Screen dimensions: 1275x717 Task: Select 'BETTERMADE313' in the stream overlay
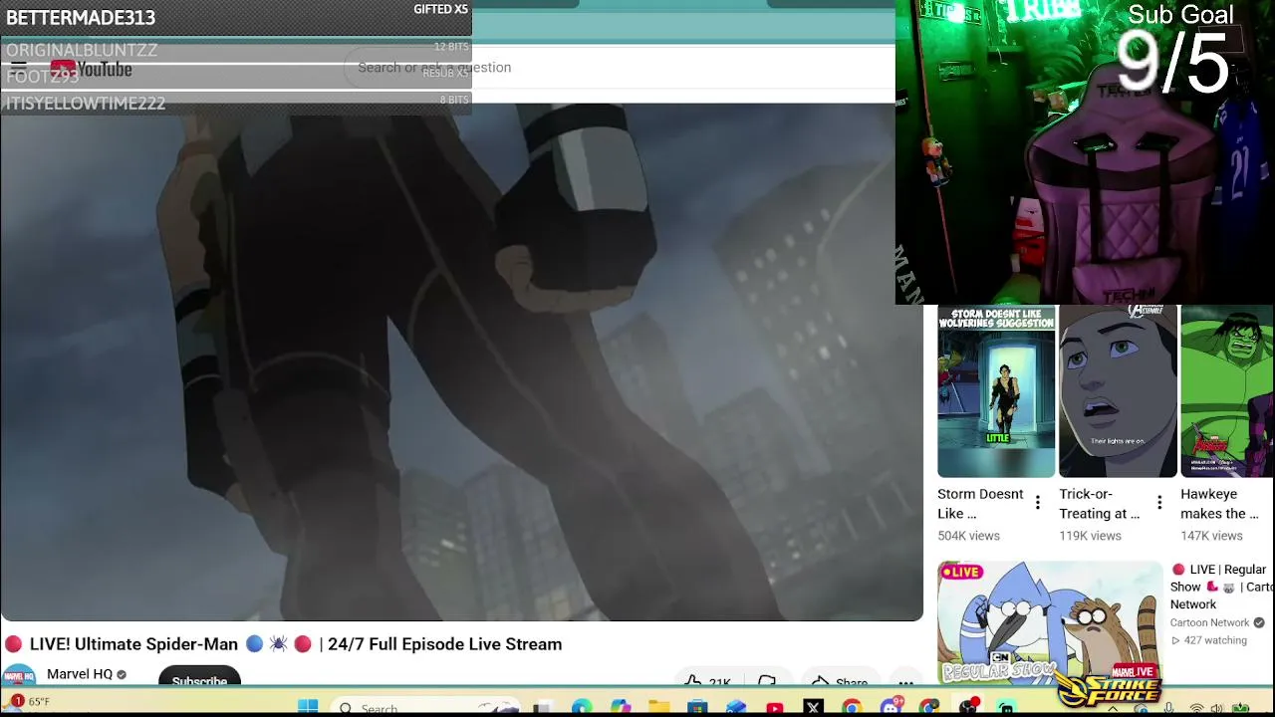81,18
